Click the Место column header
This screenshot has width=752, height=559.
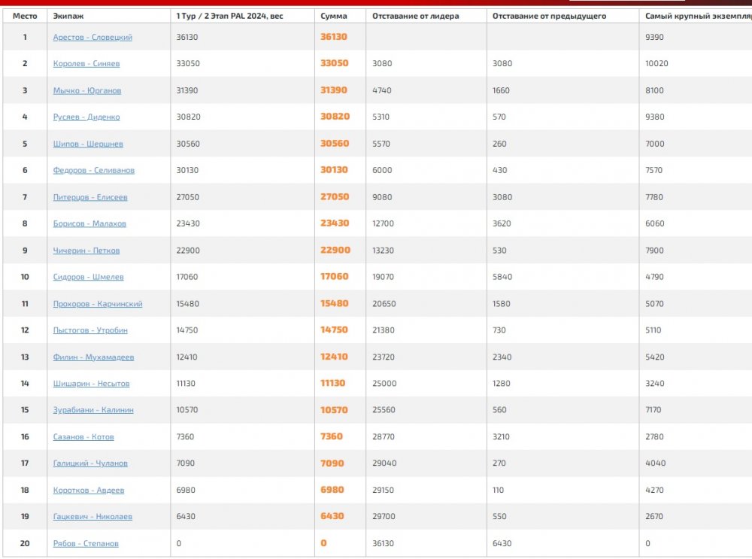25,16
